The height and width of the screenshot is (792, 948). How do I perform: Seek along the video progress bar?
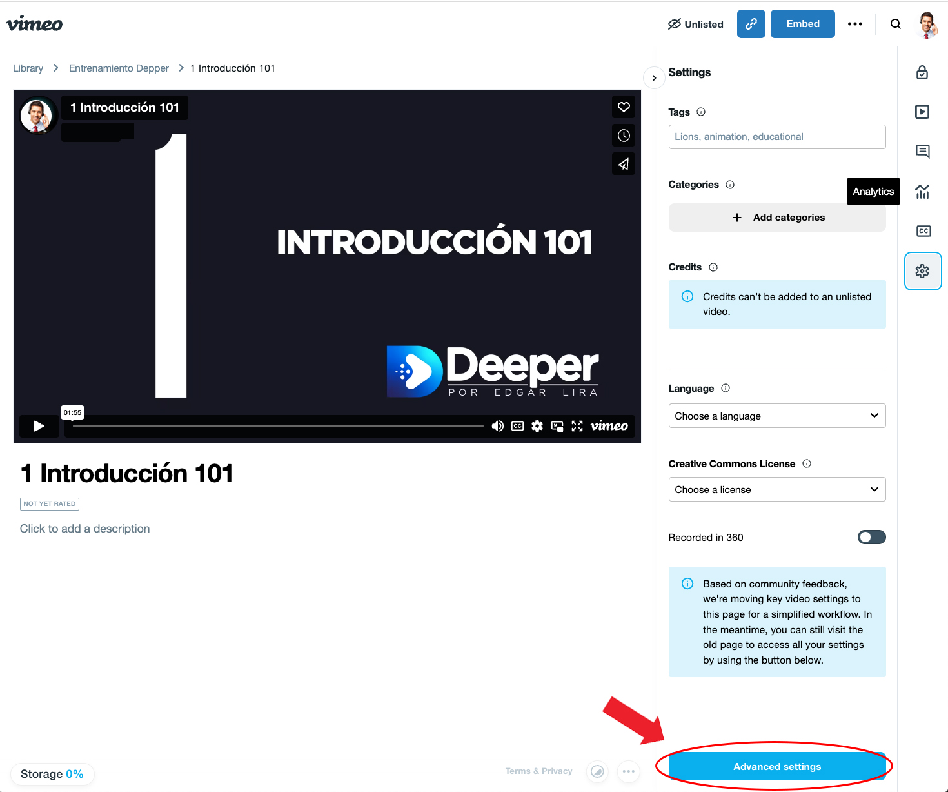(278, 426)
